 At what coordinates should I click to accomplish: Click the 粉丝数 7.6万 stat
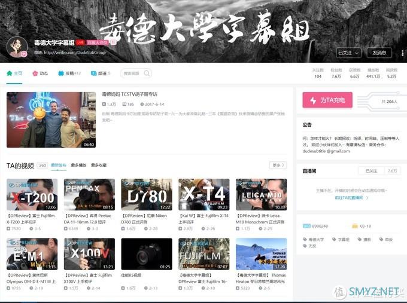(336, 74)
